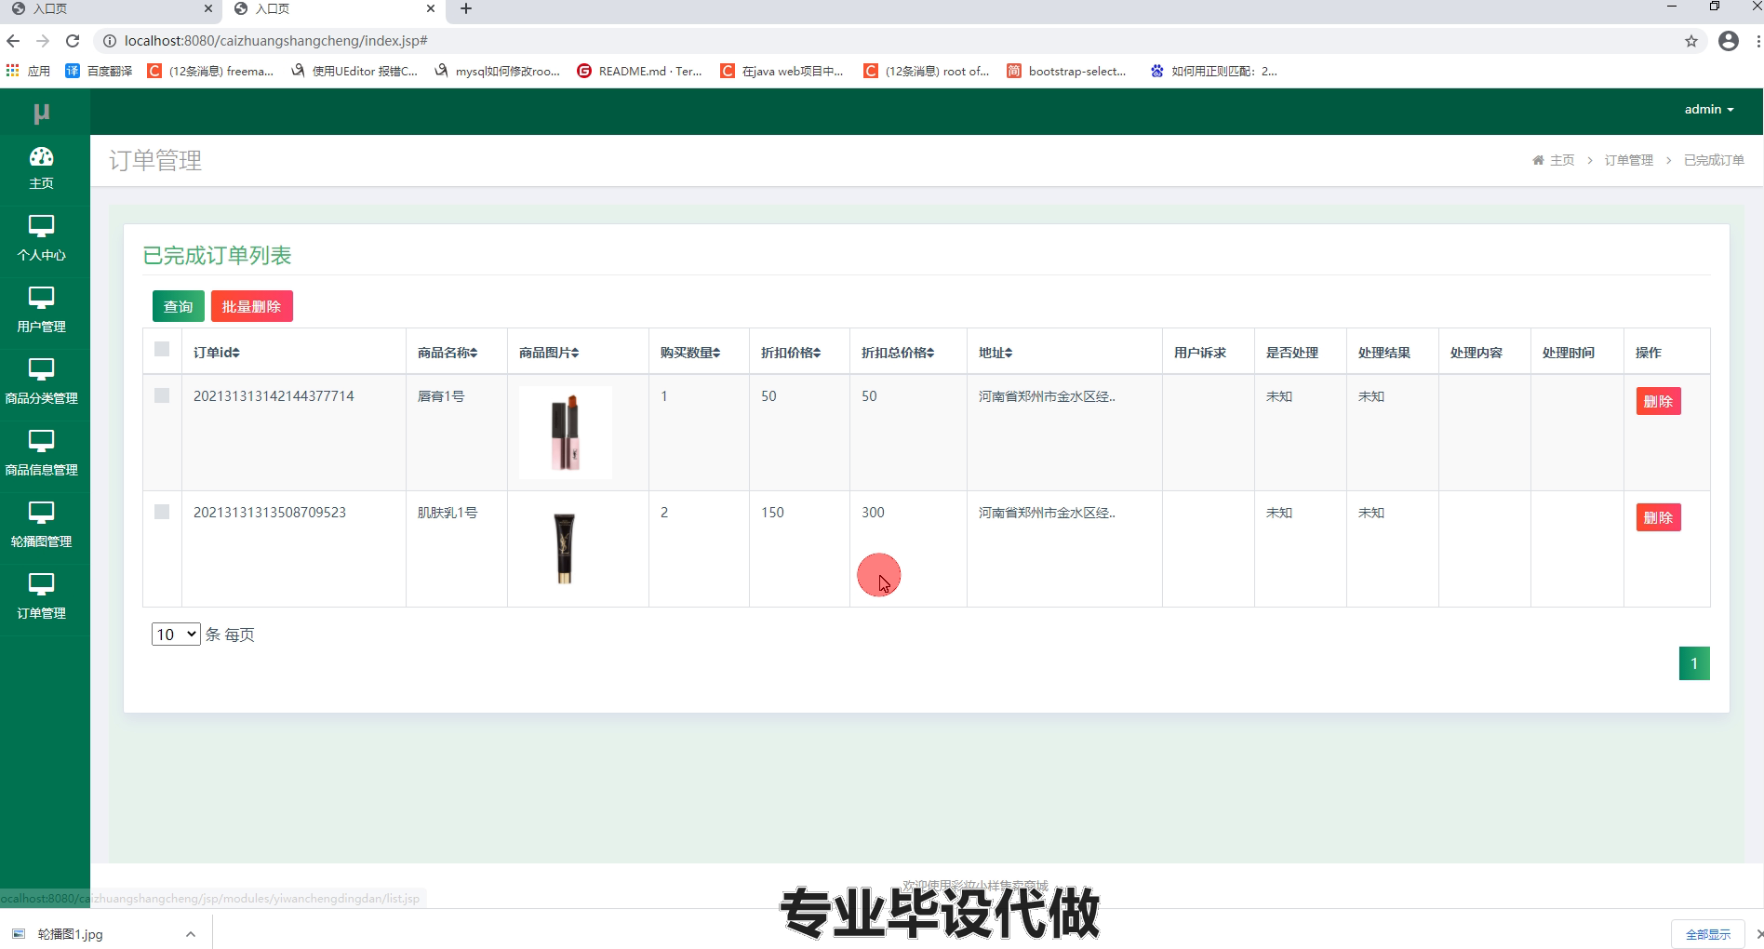Sort the table by 折扣总价格 column
1764x949 pixels.
(x=898, y=353)
